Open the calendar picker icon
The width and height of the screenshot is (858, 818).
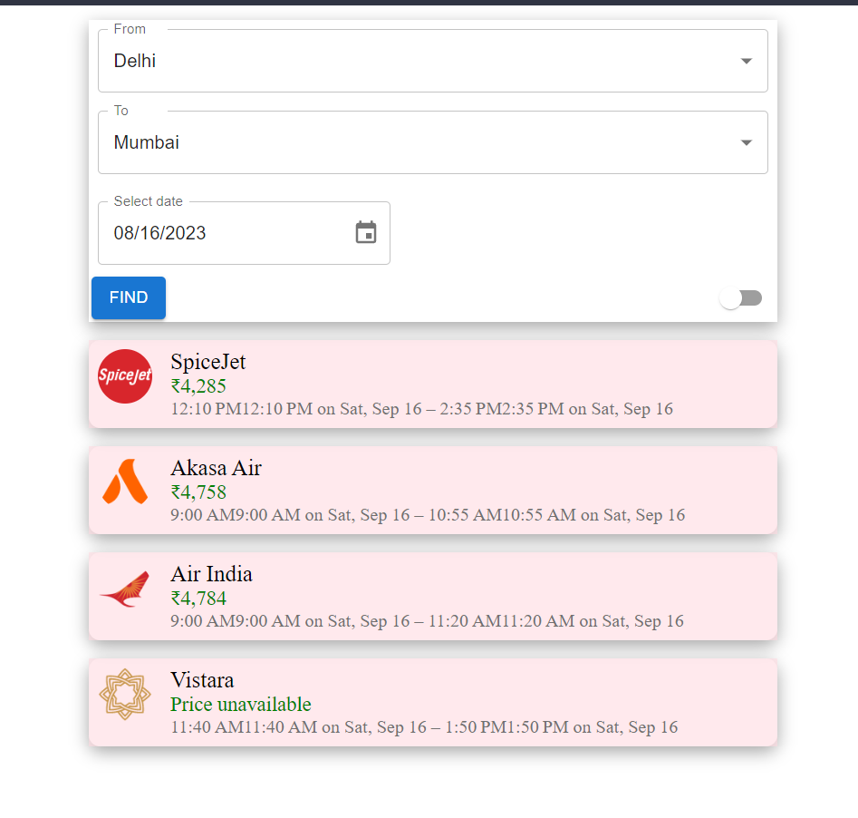(366, 232)
